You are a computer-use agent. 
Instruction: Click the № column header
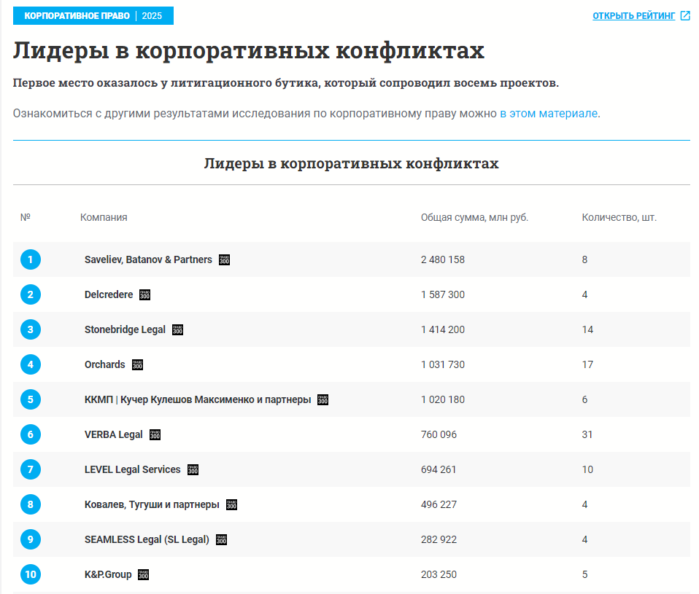tap(26, 217)
